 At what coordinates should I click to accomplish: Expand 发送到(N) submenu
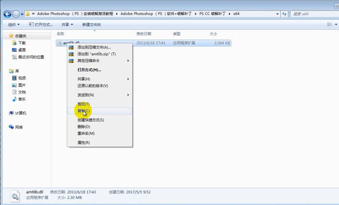point(100,95)
